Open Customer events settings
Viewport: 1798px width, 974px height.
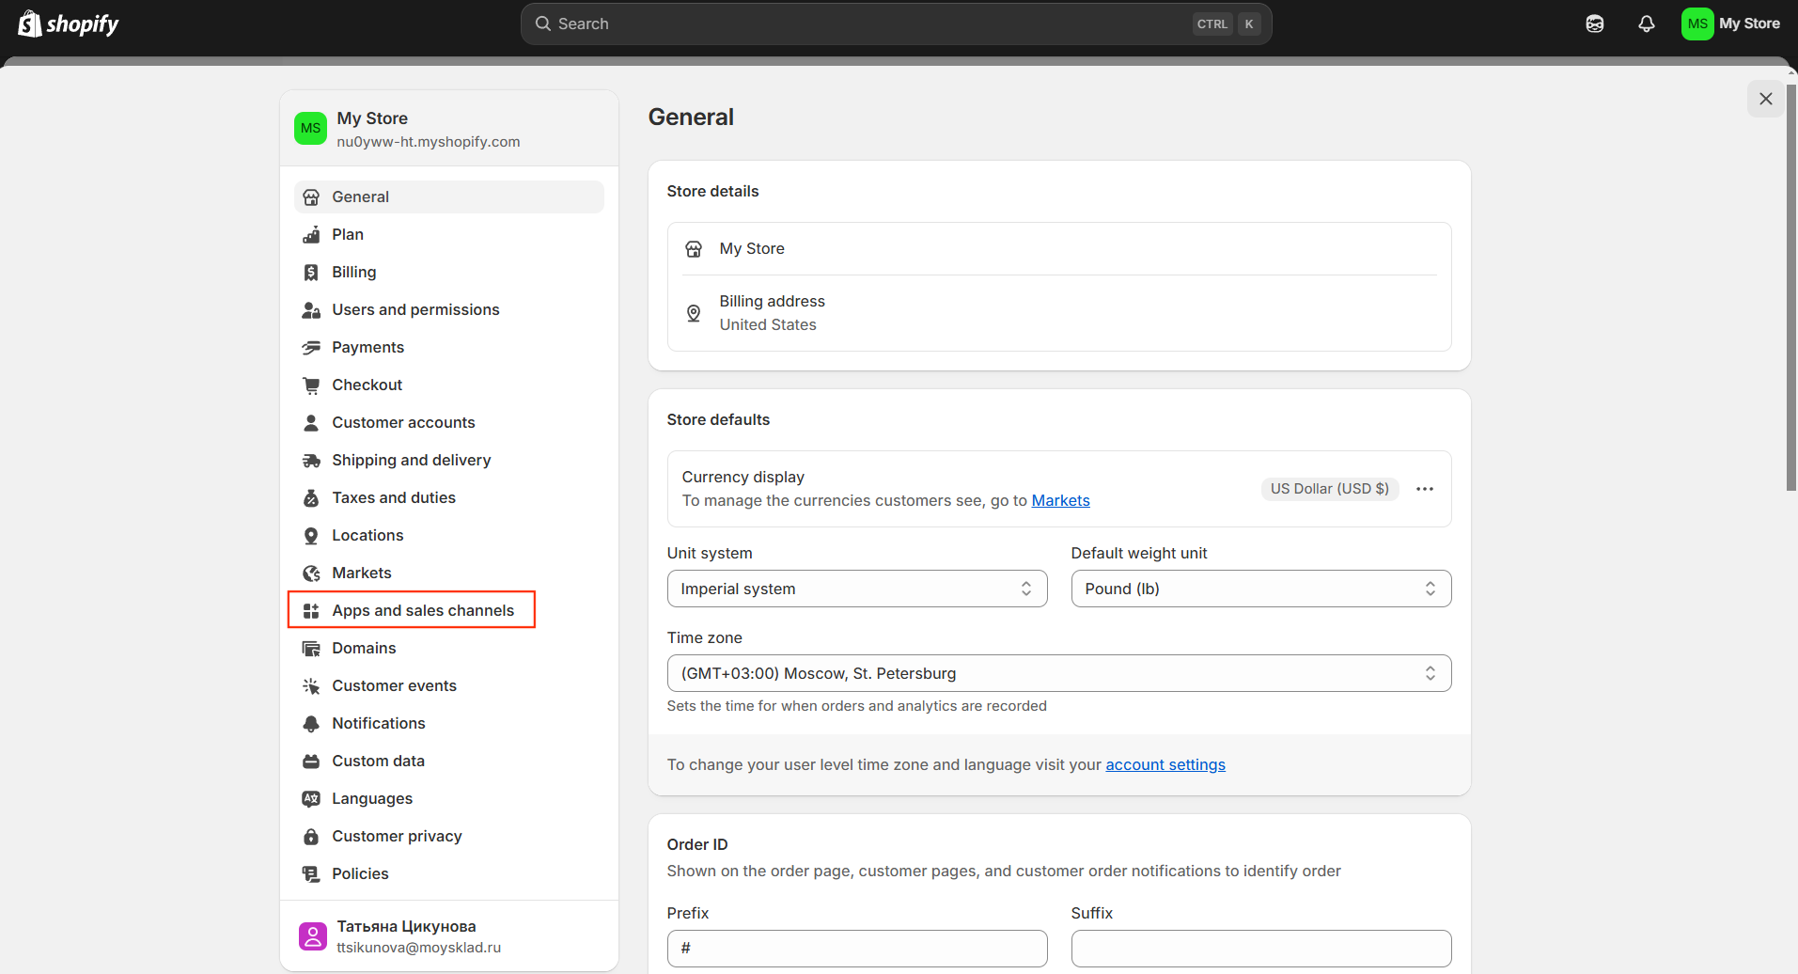click(449, 685)
